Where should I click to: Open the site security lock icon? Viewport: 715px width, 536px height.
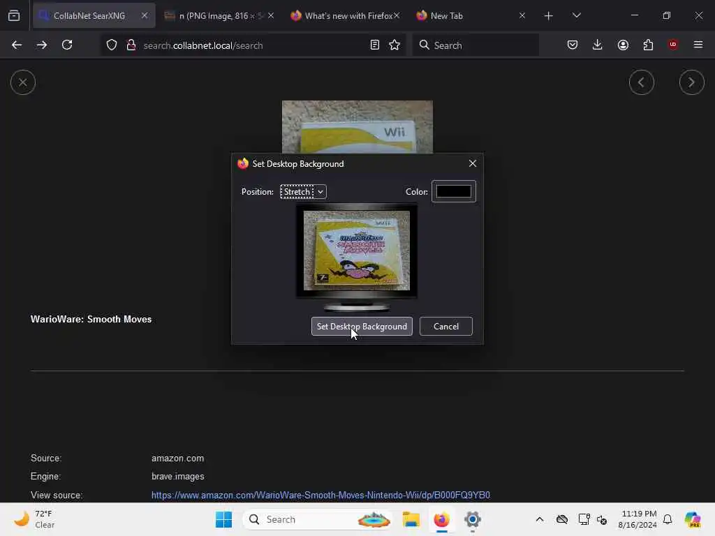pos(131,45)
